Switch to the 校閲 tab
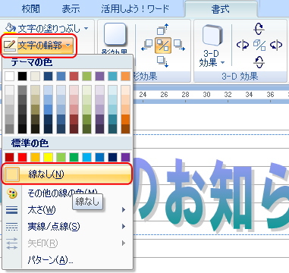Screen dimensions: 289x273 tap(30, 9)
